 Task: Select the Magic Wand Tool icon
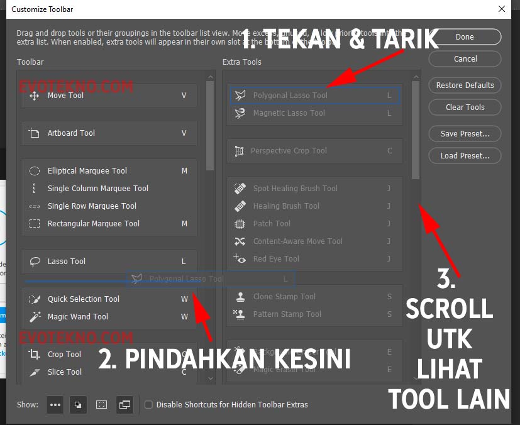pos(35,317)
